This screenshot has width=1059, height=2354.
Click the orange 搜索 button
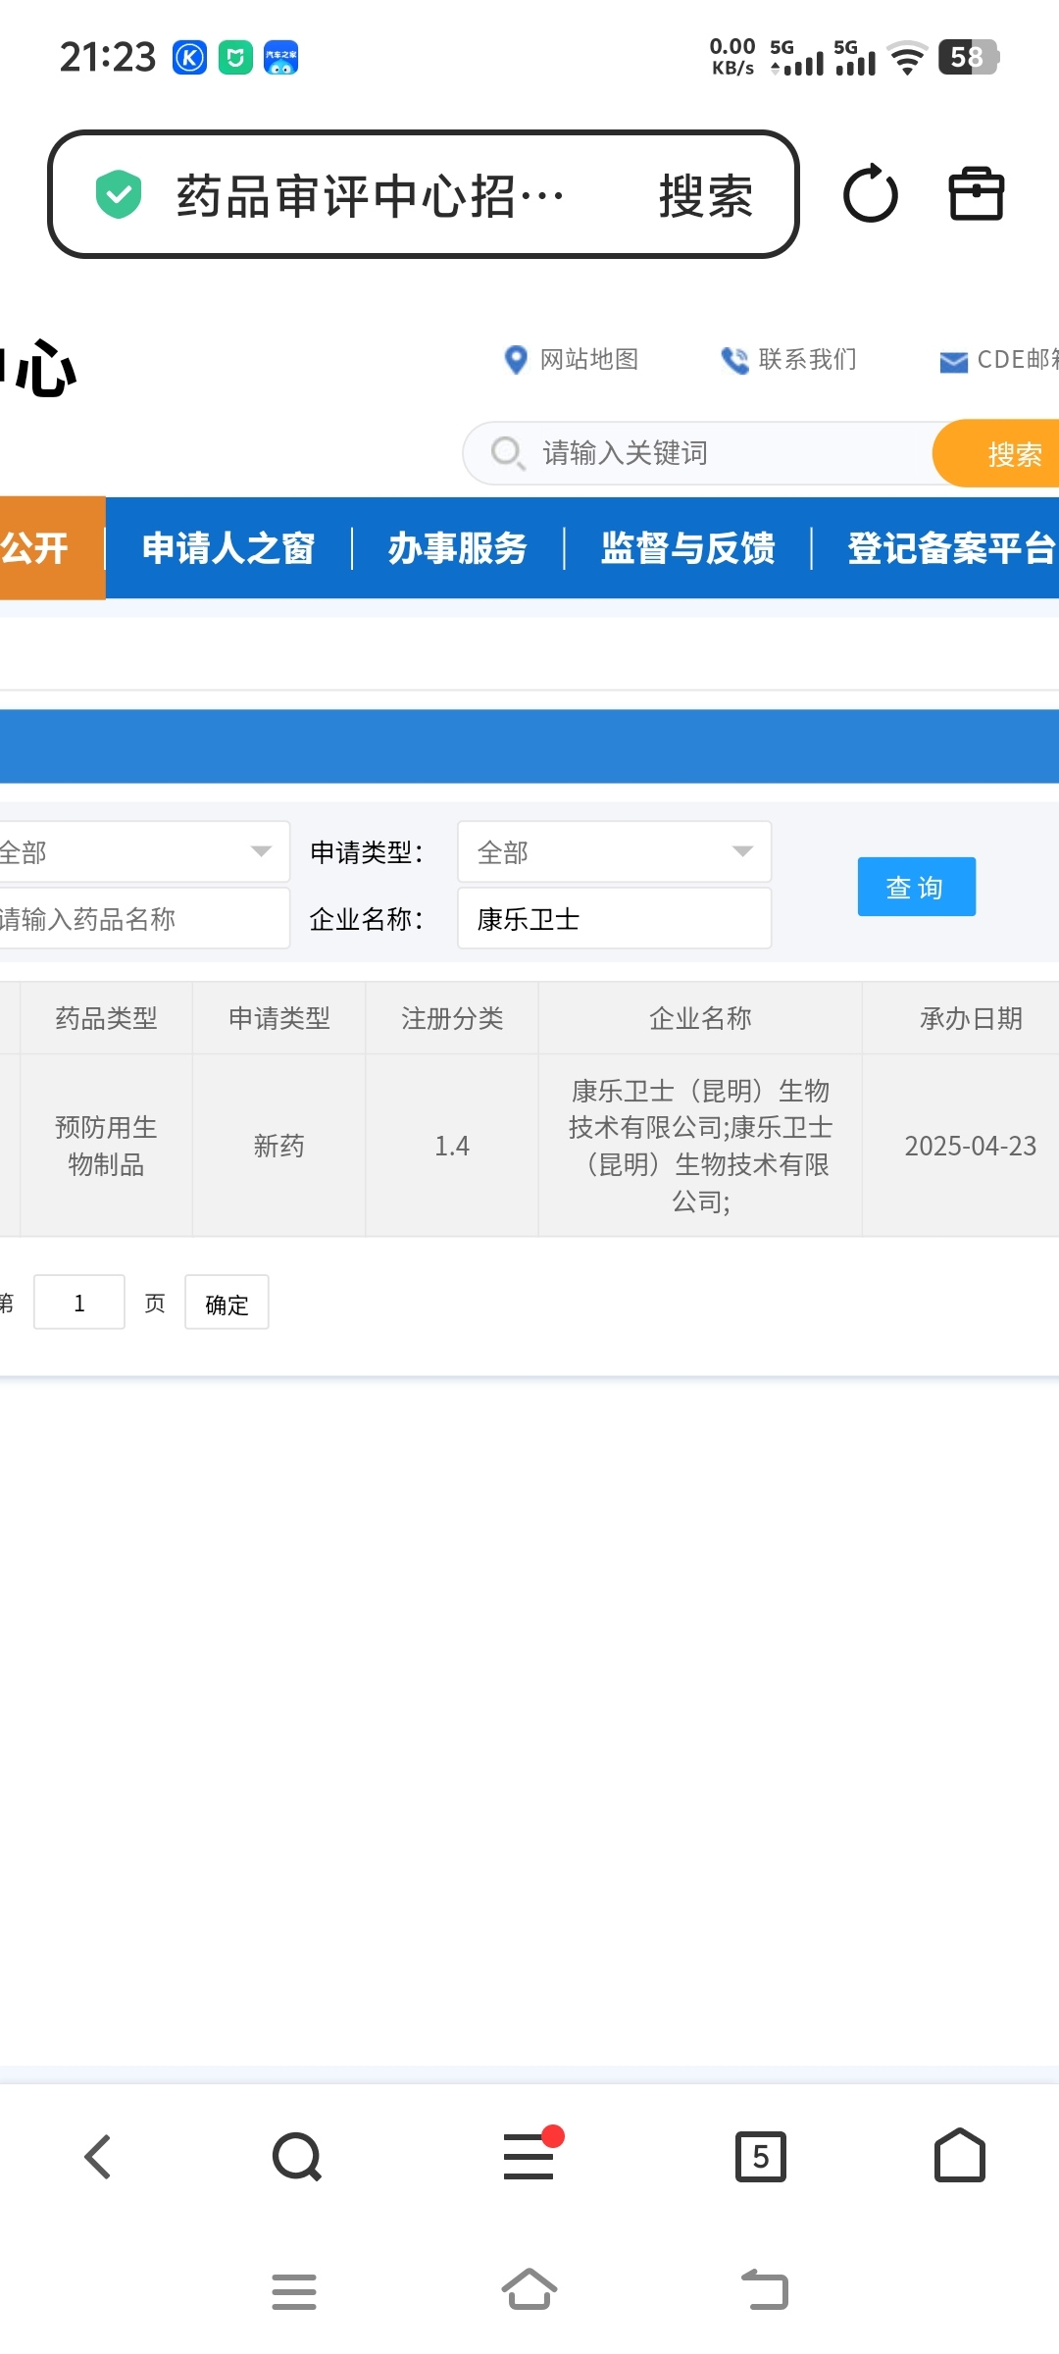coord(996,453)
